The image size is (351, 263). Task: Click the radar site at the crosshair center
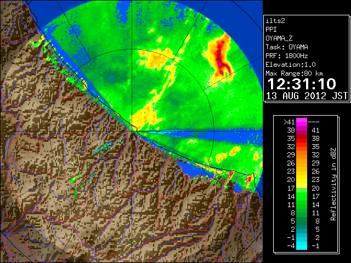point(132,131)
